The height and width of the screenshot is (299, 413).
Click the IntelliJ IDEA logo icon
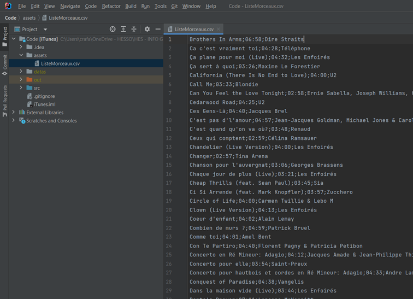click(8, 5)
